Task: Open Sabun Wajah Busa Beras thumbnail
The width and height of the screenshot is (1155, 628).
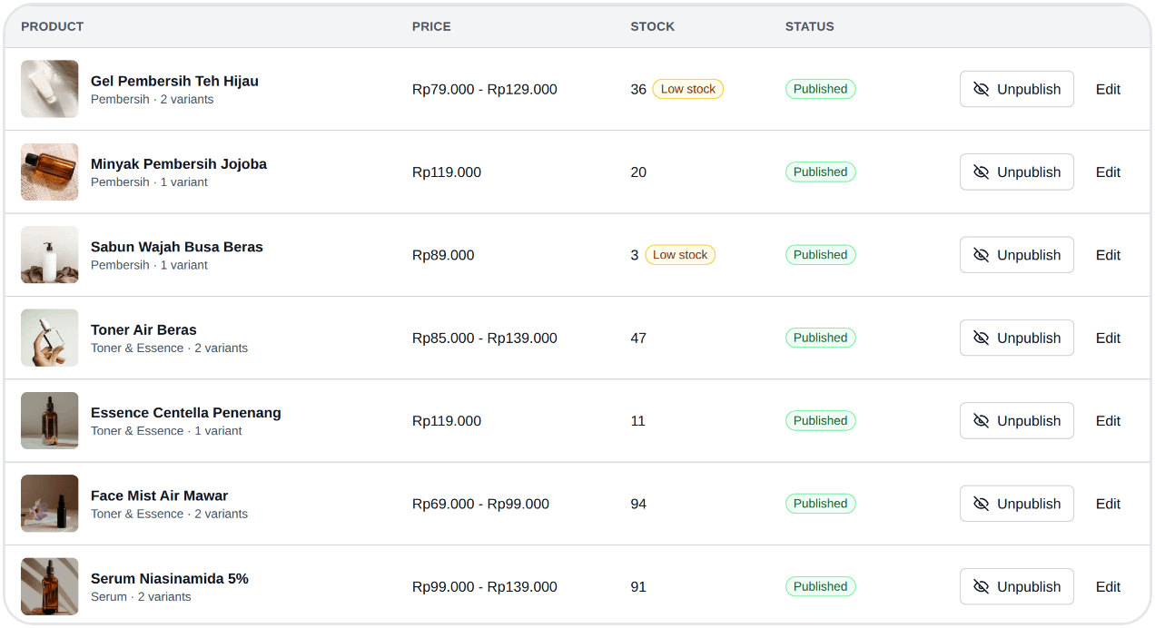Action: pyautogui.click(x=50, y=255)
